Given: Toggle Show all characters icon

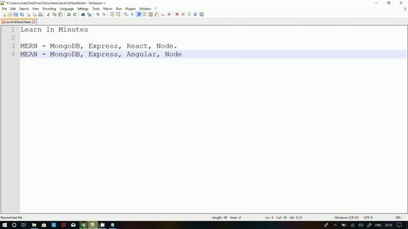Looking at the screenshot, I should pos(132,14).
